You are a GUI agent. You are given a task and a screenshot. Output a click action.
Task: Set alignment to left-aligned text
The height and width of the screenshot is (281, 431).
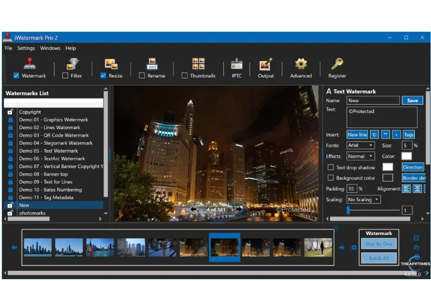tap(406, 189)
